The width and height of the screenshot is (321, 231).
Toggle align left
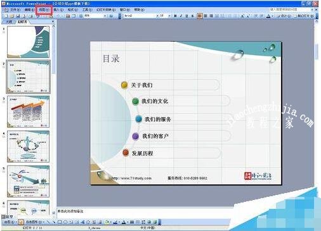200,16
